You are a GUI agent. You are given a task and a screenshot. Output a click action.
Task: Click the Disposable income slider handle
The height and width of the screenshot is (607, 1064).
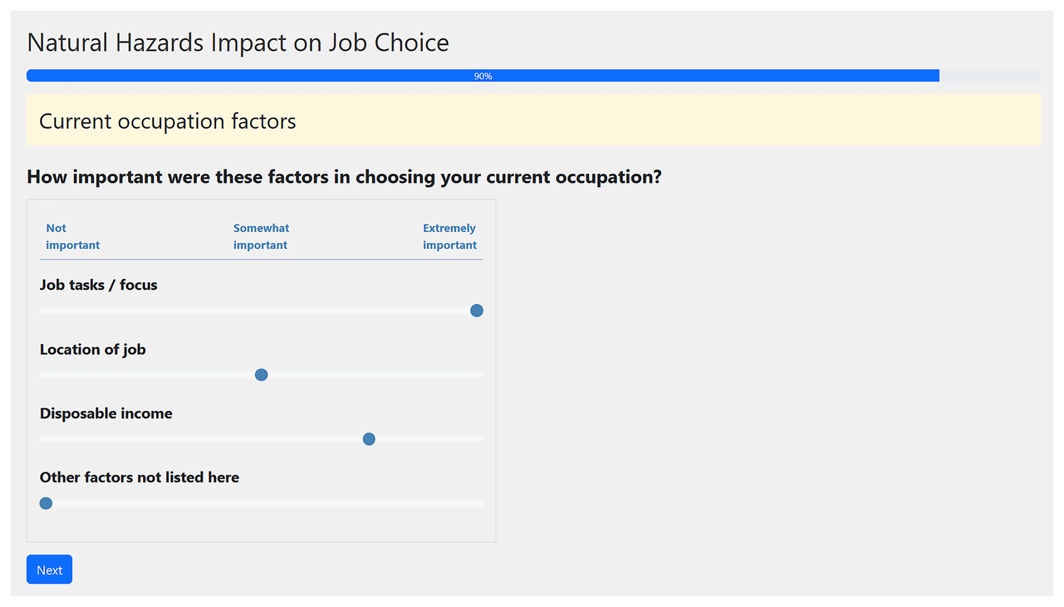pyautogui.click(x=369, y=439)
